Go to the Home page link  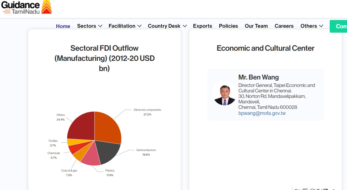tap(63, 26)
